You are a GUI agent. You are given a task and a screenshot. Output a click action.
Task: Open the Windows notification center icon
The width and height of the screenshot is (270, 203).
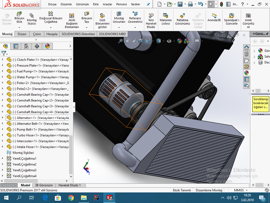[262, 198]
